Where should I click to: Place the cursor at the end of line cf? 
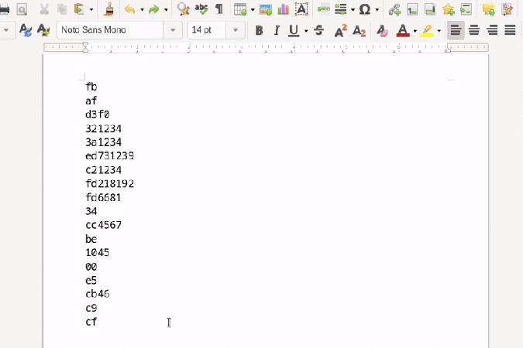pos(98,322)
